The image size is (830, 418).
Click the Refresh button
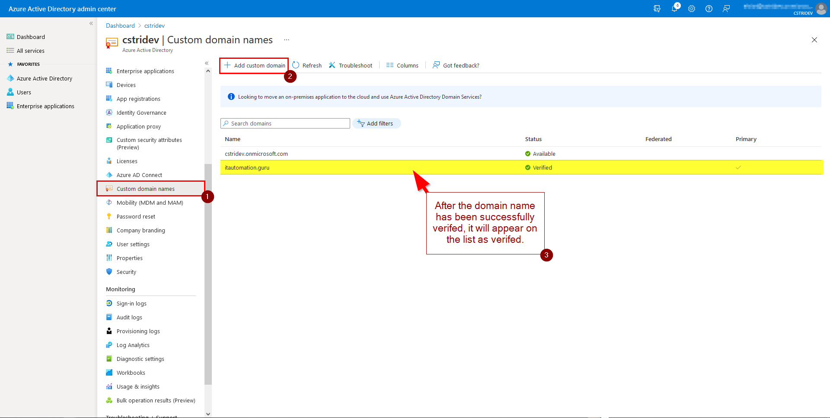[x=307, y=65]
